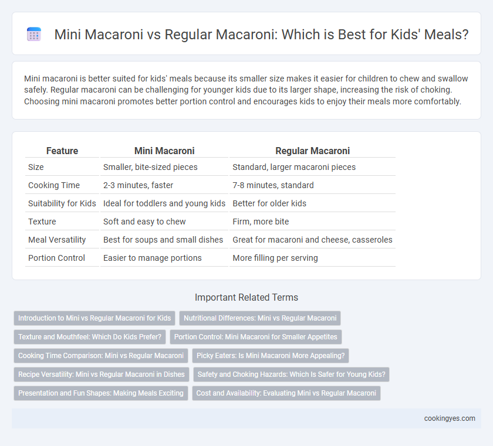The height and width of the screenshot is (446, 493).
Task: Open 'Nutritional Differences: Mini vs Regular Macaroni' tag
Action: point(260,318)
